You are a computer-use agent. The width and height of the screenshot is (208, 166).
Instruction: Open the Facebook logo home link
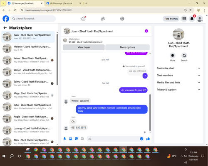[6, 19]
